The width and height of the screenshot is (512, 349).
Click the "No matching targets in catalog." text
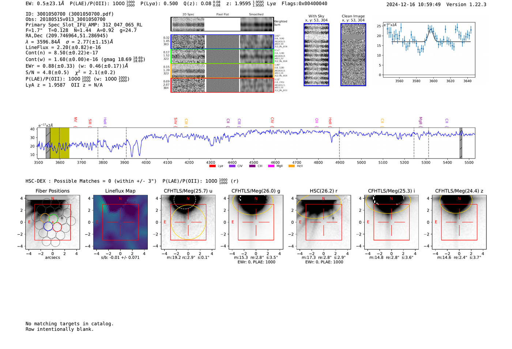click(x=69, y=324)
